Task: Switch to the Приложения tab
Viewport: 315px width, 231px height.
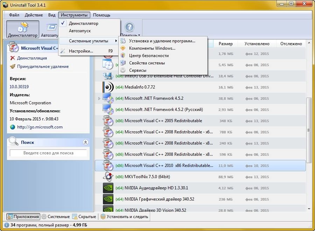Action: pyautogui.click(x=23, y=217)
